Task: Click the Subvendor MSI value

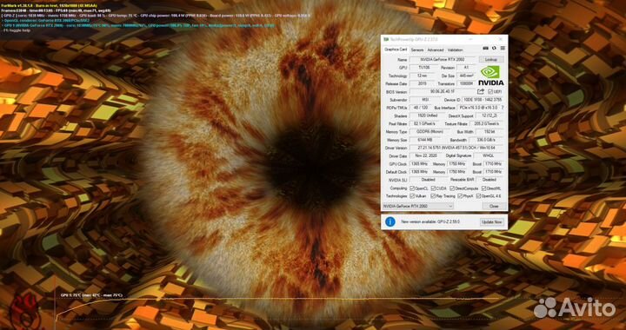Action: tap(425, 100)
